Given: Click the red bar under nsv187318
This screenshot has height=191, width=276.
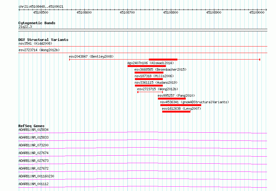Looking at the screenshot, I should click(149, 79).
